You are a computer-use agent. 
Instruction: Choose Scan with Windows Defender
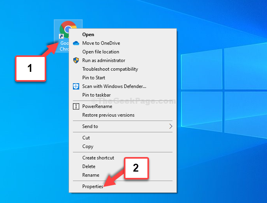pos(123,86)
